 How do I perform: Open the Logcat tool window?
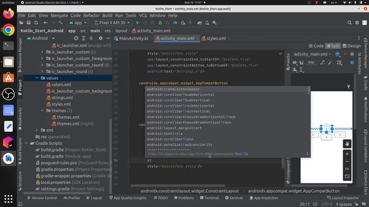(x=95, y=198)
